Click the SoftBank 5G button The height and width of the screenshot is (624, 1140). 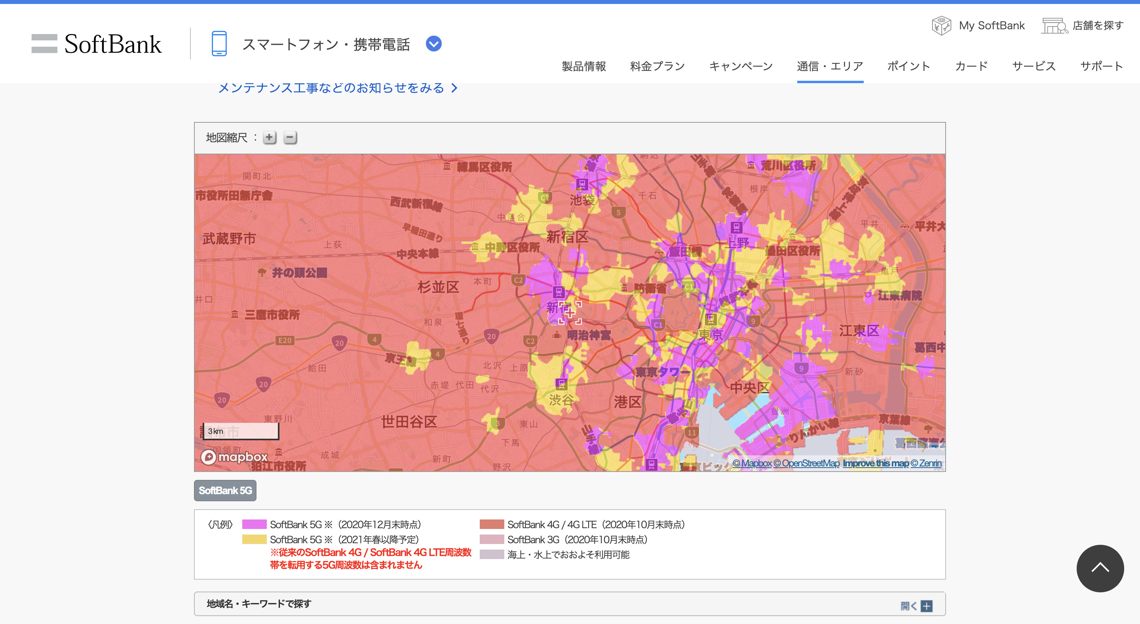(225, 490)
